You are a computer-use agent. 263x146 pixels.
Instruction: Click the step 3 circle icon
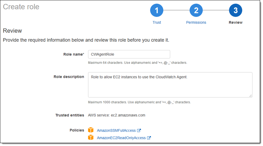coord(236,11)
